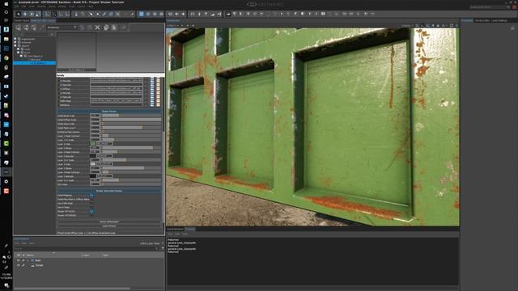The width and height of the screenshot is (518, 291).
Task: Open the Cortana search circle in the taskbar
Action: [6, 12]
